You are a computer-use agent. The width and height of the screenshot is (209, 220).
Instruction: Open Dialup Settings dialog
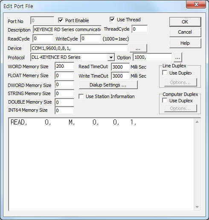pyautogui.click(x=108, y=85)
